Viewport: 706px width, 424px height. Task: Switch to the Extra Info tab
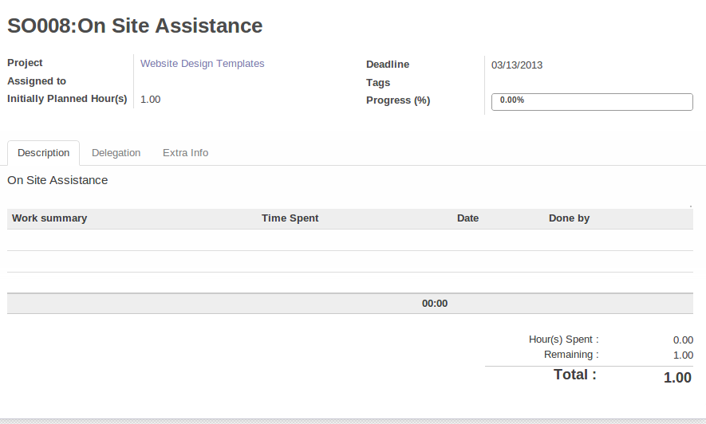(x=185, y=153)
